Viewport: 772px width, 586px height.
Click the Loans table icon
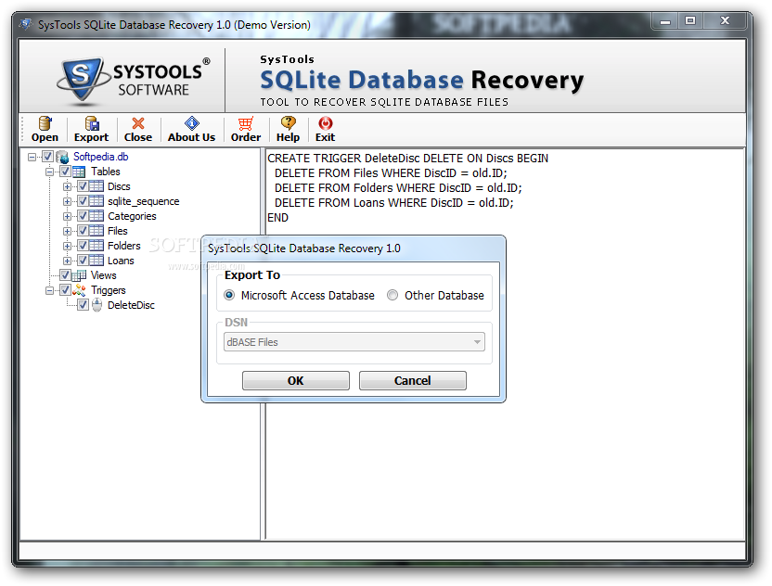point(96,261)
